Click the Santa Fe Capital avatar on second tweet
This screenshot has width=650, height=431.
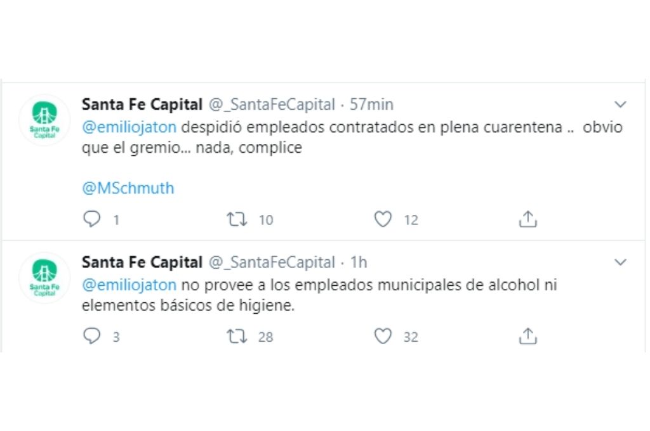[44, 278]
